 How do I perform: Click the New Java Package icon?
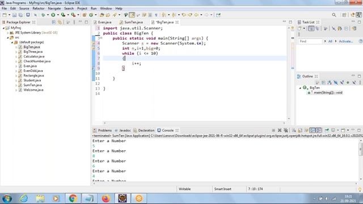tap(85, 15)
